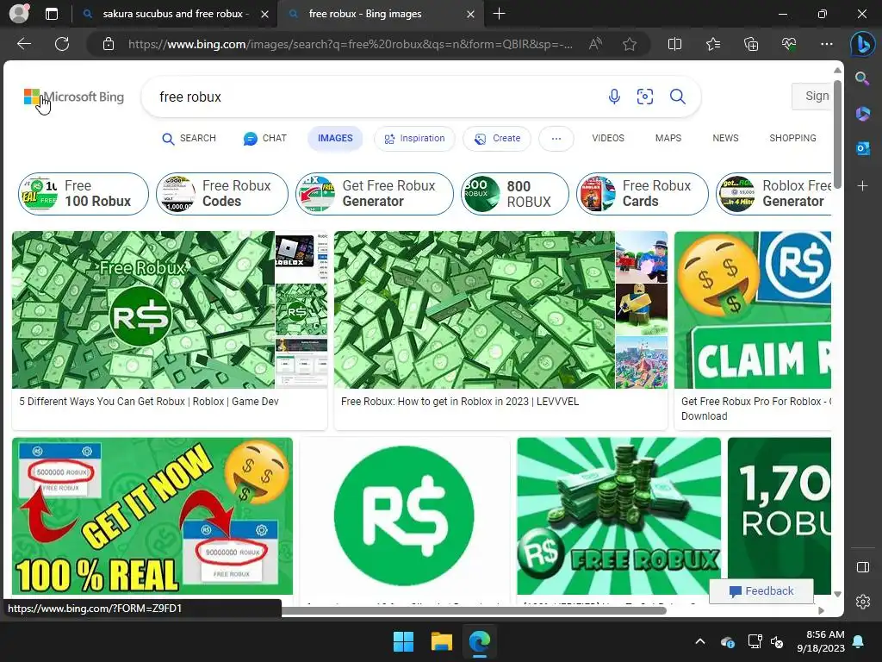
Task: Open Edge settings and more menu
Action: (826, 44)
